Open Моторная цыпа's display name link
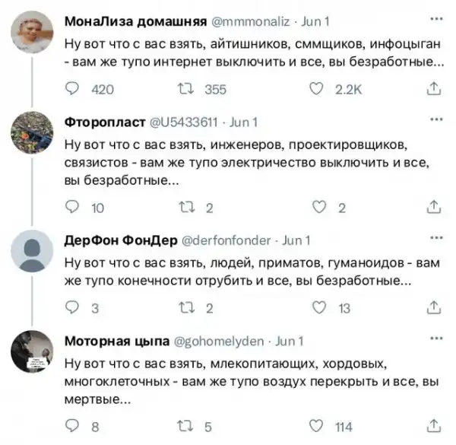Screen dimensions: 456x445 (116, 340)
